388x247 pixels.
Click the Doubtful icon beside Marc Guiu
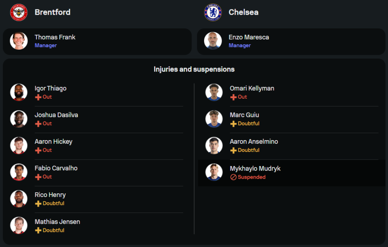(233, 124)
